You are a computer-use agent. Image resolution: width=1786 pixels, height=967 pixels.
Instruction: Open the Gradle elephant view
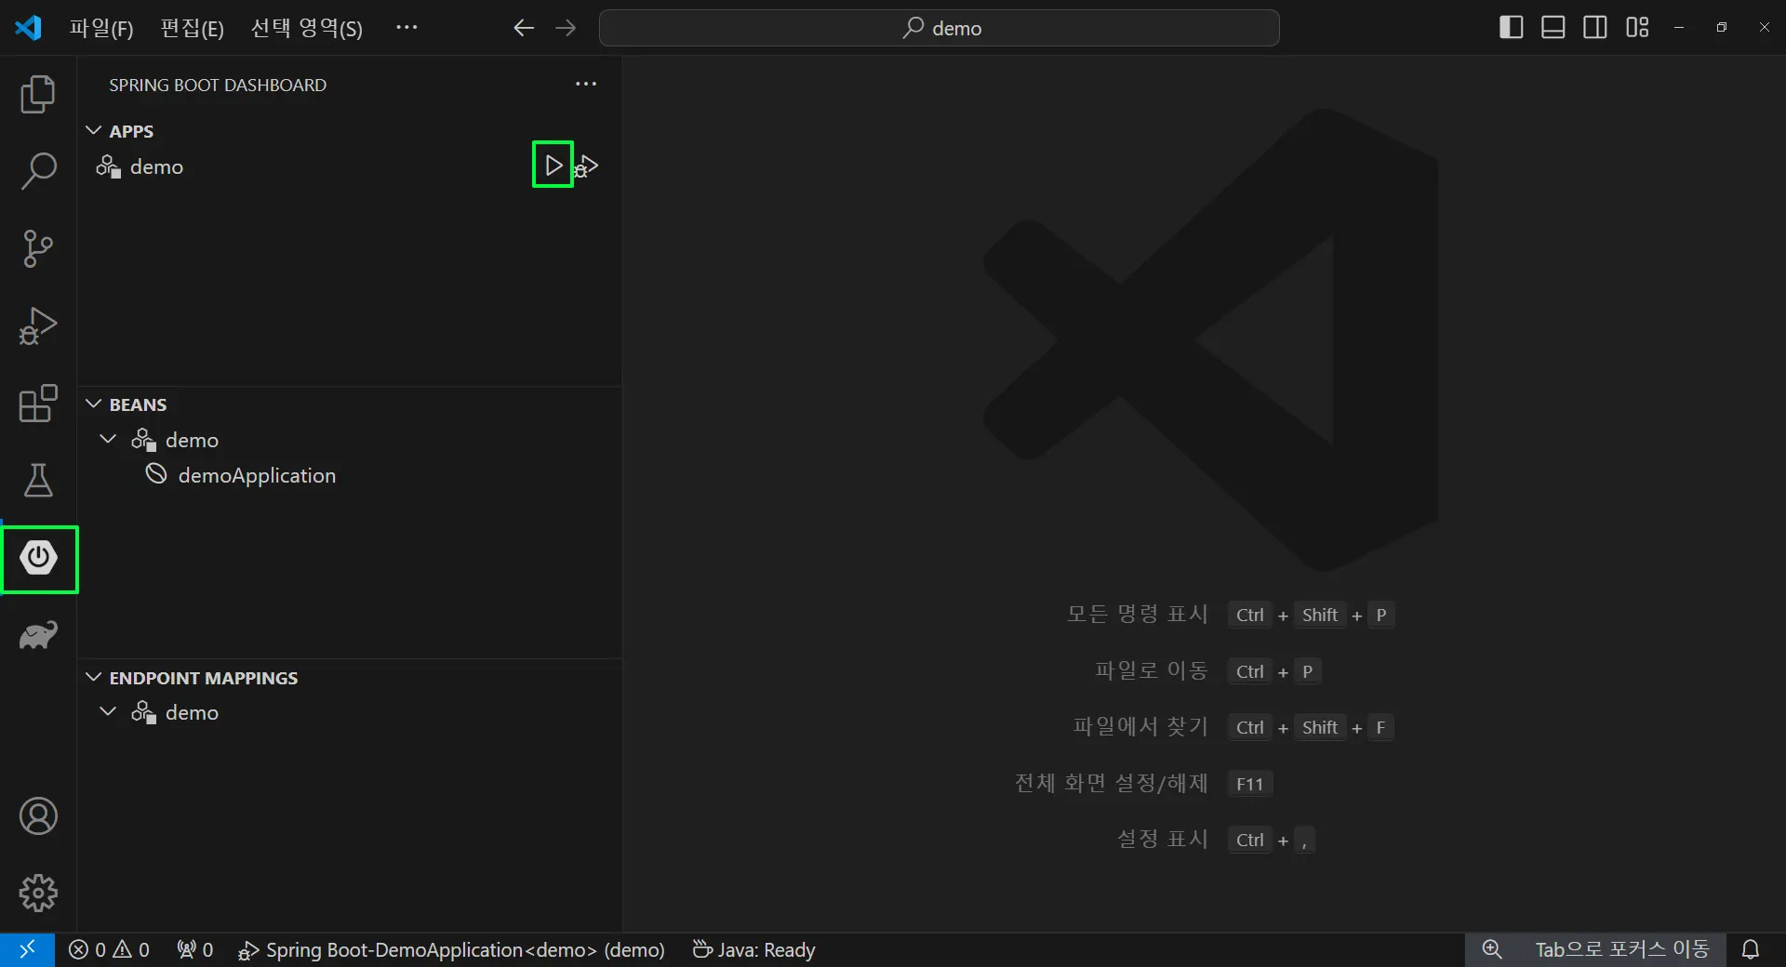coord(38,635)
